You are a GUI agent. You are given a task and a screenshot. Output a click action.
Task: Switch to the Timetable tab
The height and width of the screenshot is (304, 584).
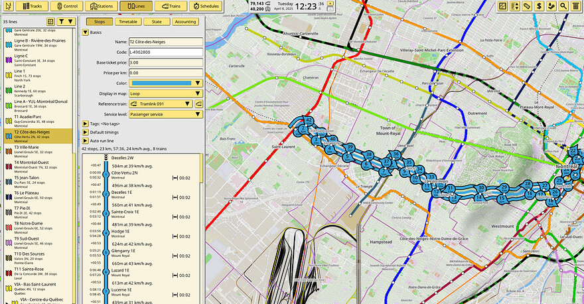128,22
